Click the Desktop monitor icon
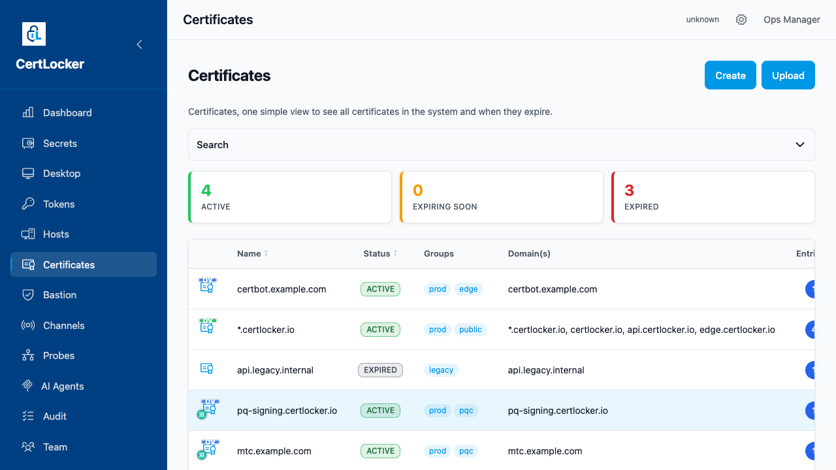 [28, 174]
